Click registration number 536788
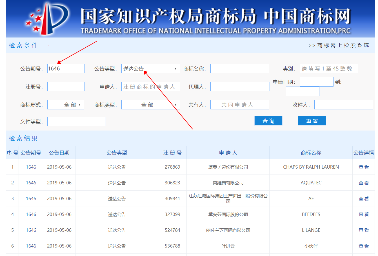Image resolution: width=378 pixels, height=256 pixels. tap(172, 246)
